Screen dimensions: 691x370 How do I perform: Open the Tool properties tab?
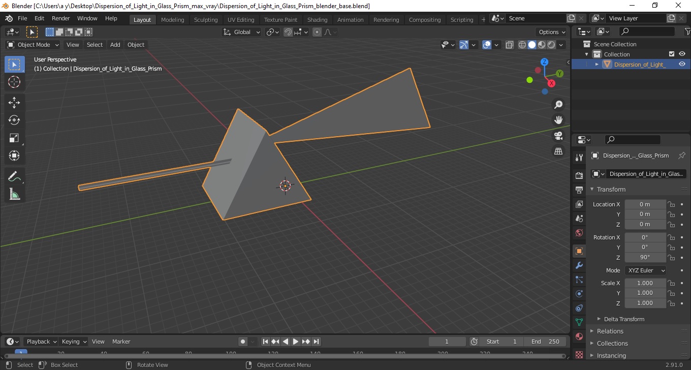pyautogui.click(x=579, y=158)
